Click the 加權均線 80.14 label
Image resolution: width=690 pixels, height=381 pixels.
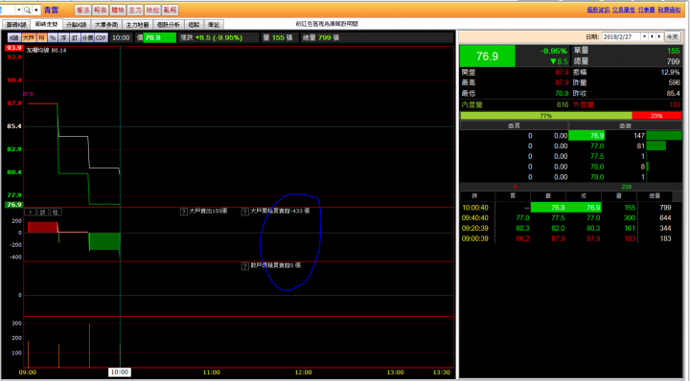(46, 51)
